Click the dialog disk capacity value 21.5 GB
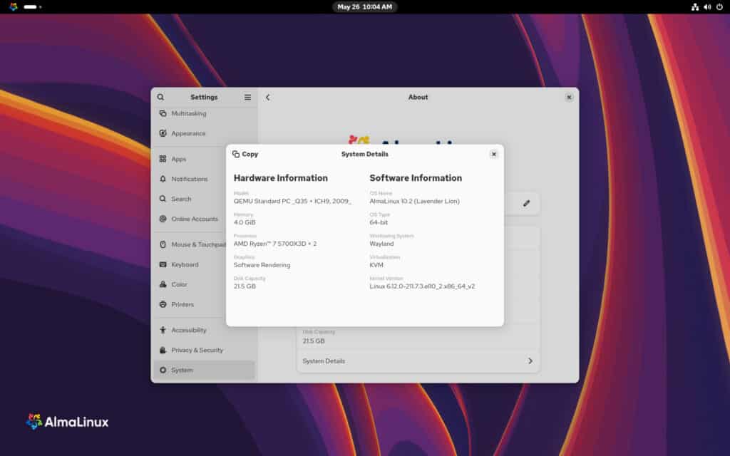The width and height of the screenshot is (730, 456). tap(245, 286)
